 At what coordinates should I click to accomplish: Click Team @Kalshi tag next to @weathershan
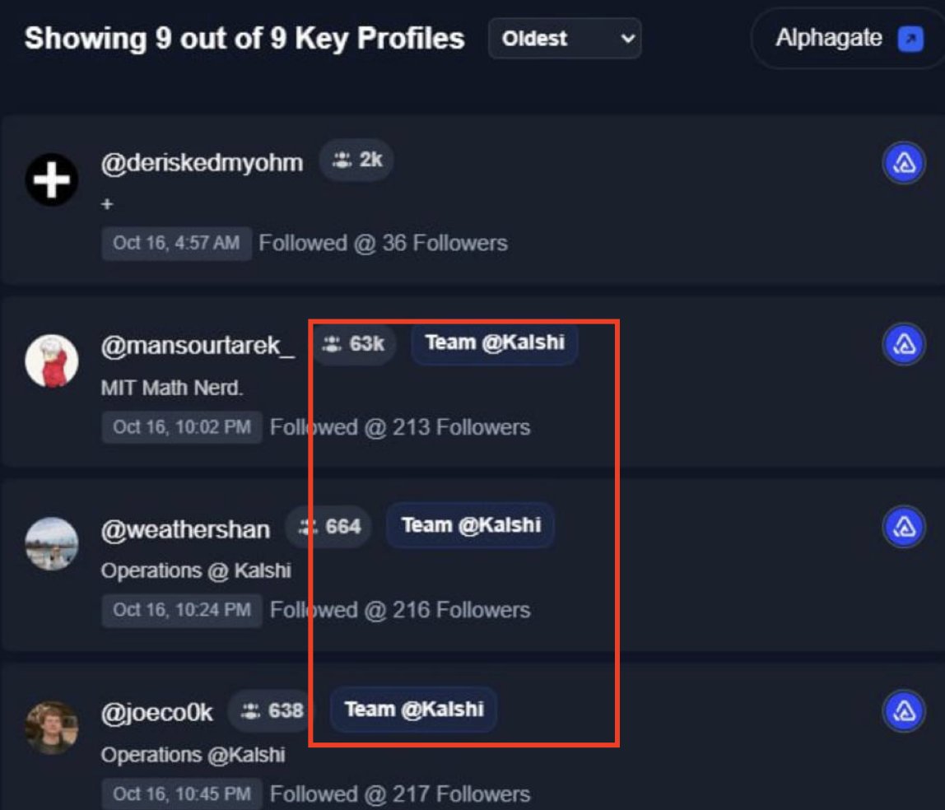point(470,525)
